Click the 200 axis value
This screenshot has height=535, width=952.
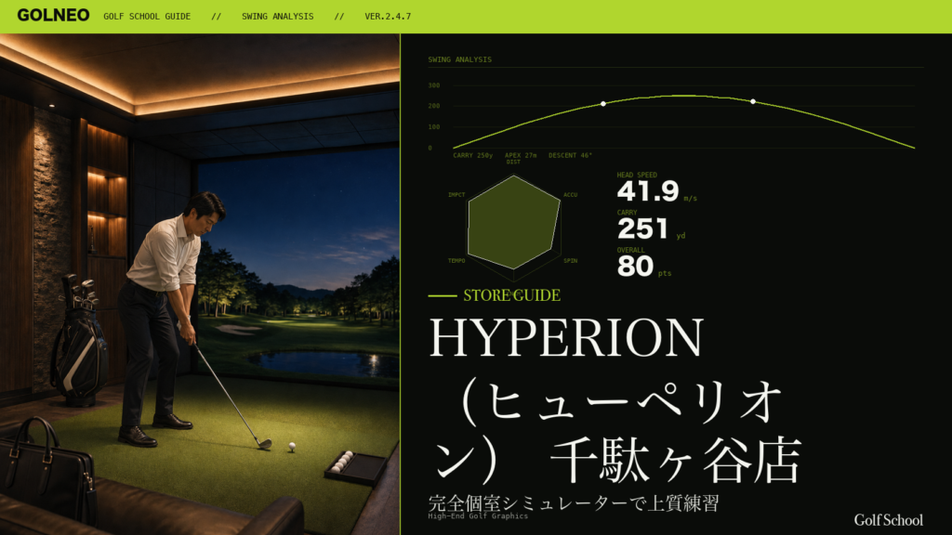click(433, 106)
